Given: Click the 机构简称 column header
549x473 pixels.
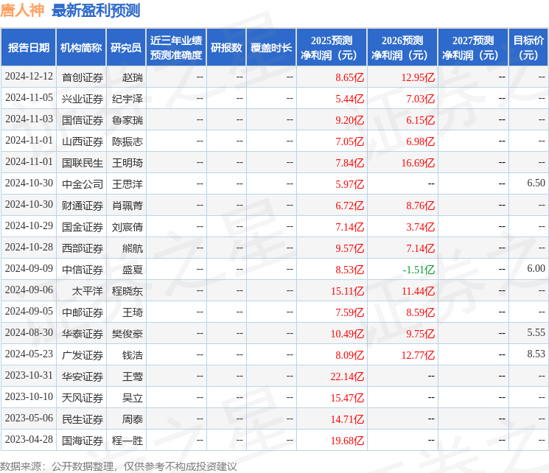Looking at the screenshot, I should tap(81, 48).
